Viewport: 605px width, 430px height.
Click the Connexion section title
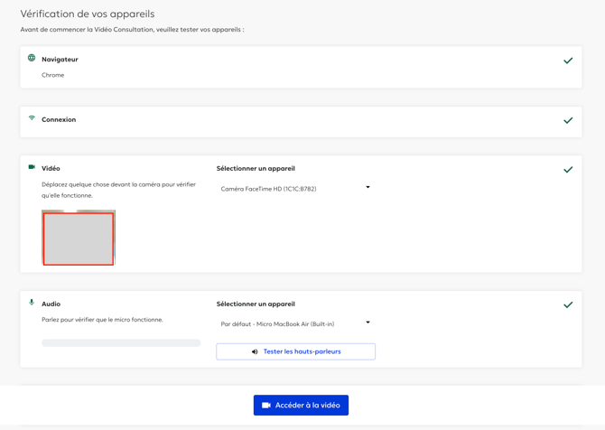(x=59, y=119)
